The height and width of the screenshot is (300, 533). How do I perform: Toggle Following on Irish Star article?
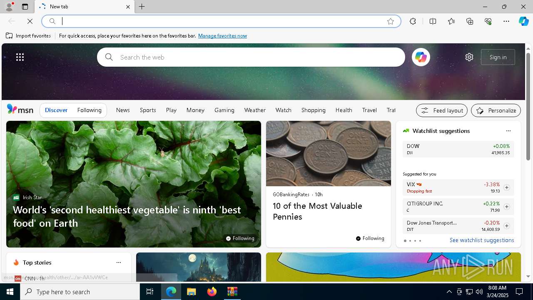tap(240, 238)
